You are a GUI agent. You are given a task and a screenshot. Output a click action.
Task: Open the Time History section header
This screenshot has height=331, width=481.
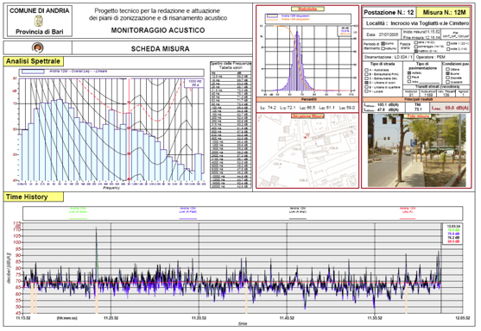pyautogui.click(x=33, y=197)
